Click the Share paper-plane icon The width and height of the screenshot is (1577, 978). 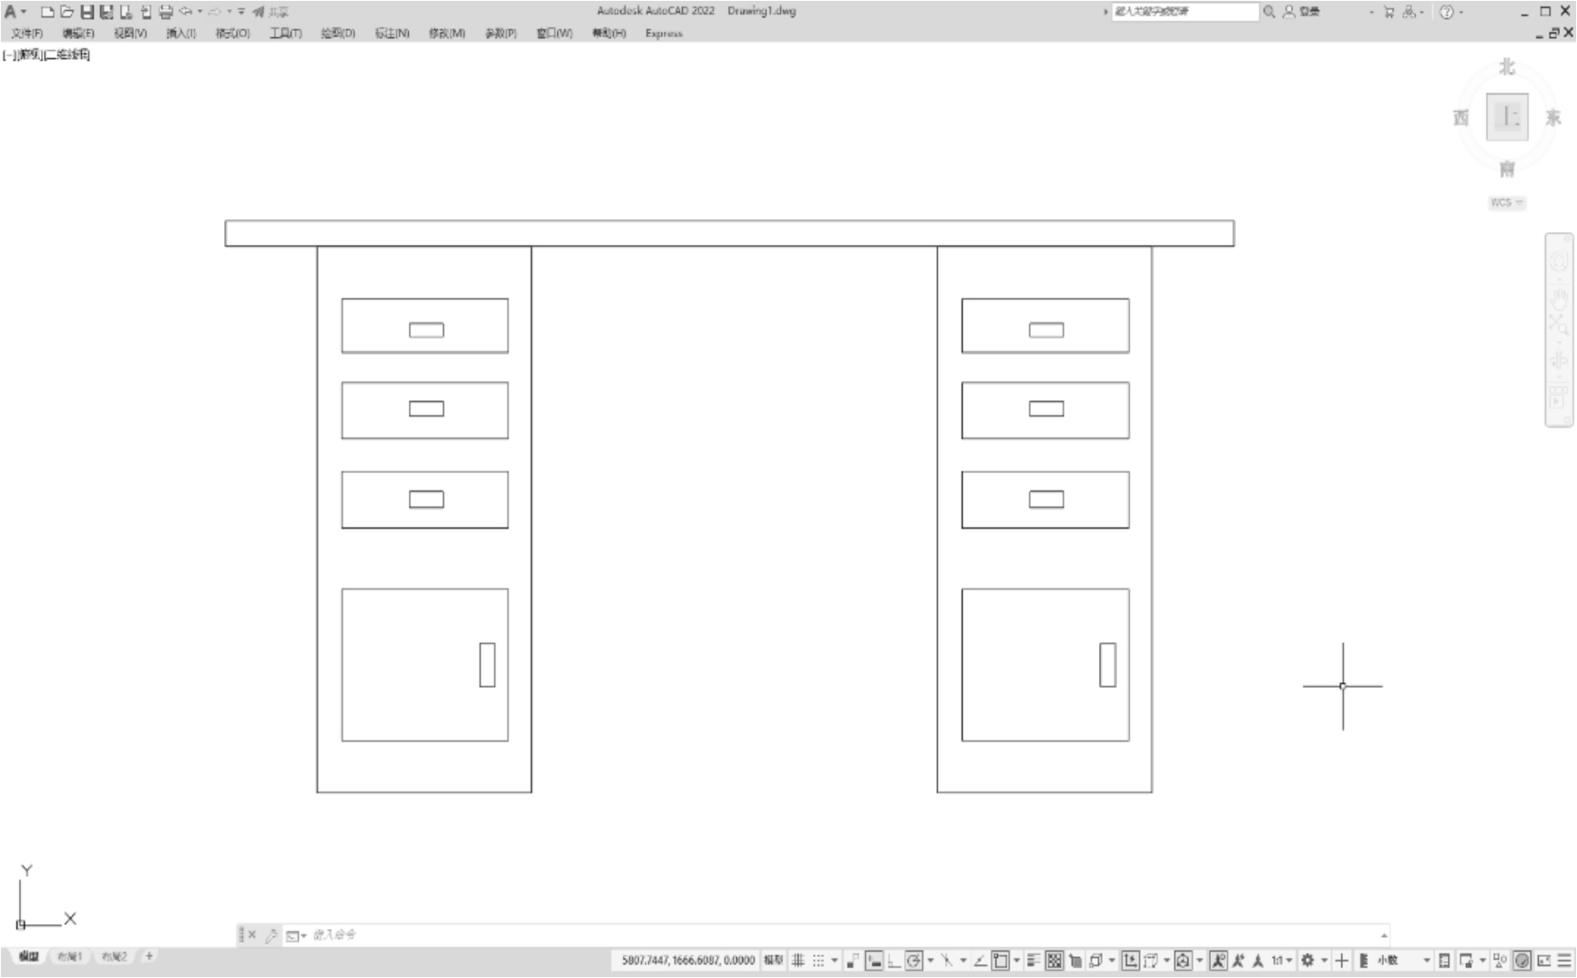pyautogui.click(x=259, y=12)
